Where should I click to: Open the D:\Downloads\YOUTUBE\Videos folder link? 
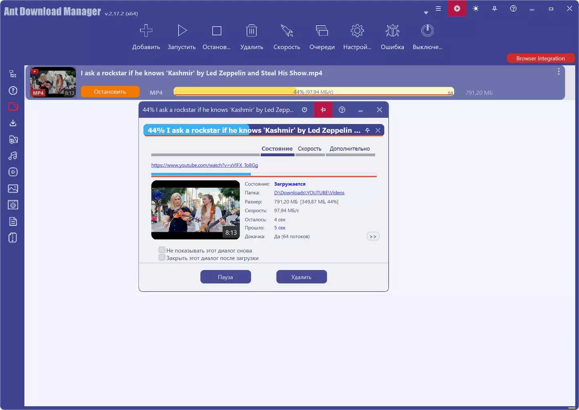[x=309, y=193]
